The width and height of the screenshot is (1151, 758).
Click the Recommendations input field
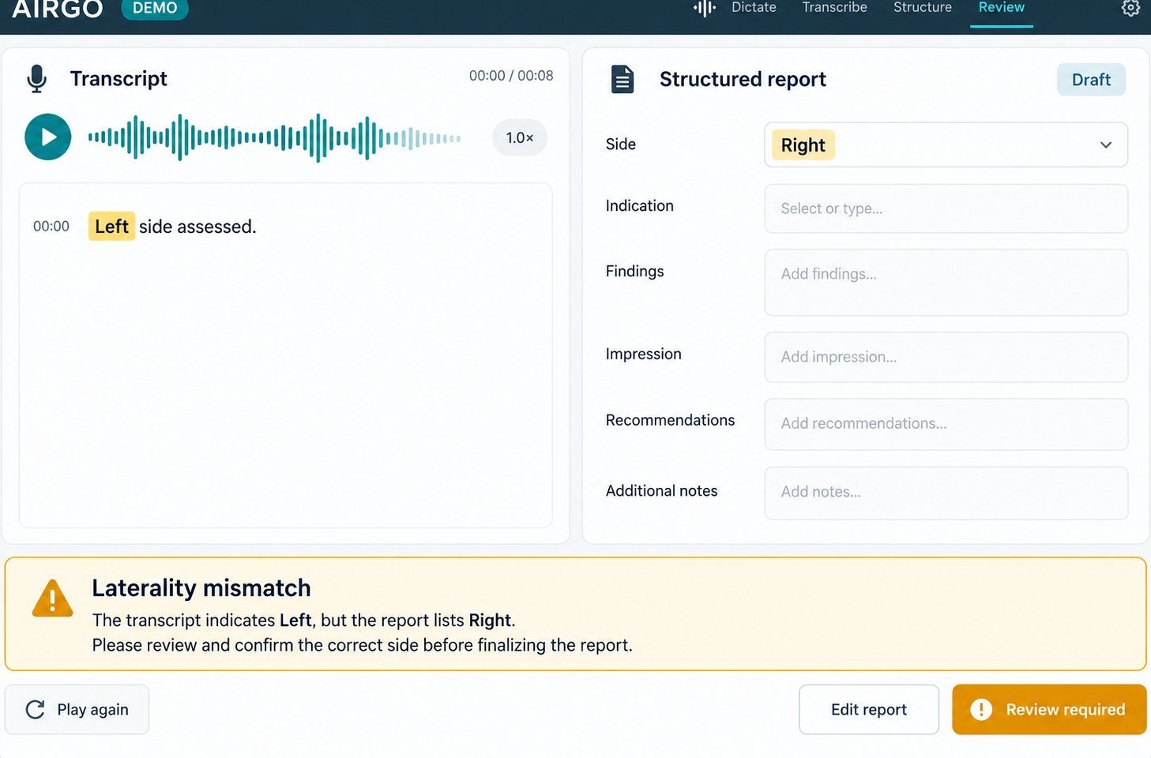point(946,424)
